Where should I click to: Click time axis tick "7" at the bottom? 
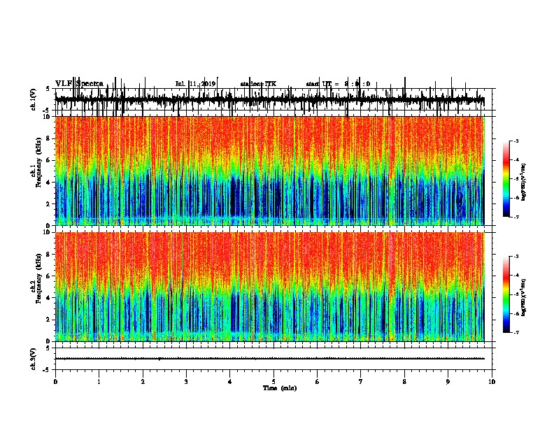coord(361,381)
